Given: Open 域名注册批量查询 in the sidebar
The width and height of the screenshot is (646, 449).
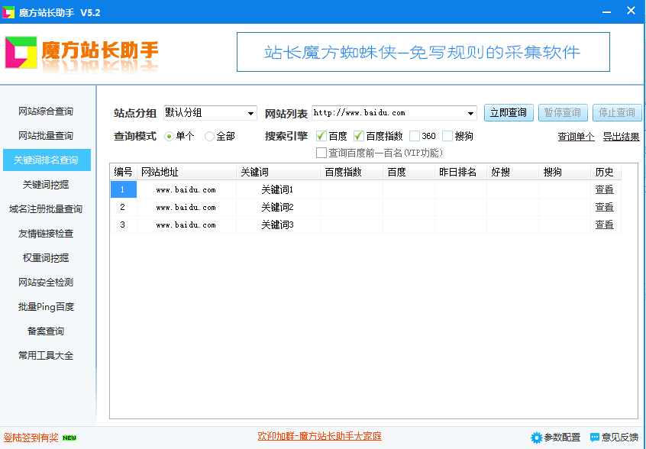Looking at the screenshot, I should click(46, 209).
